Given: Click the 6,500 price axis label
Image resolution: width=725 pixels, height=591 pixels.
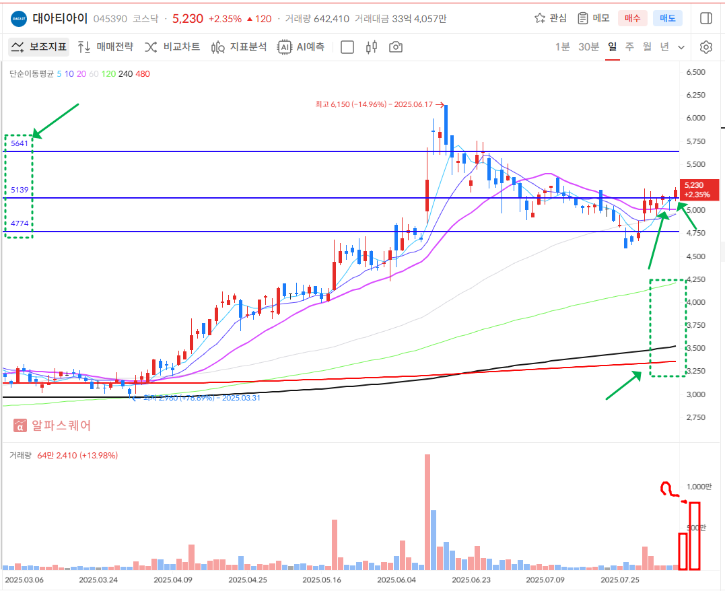Looking at the screenshot, I should point(696,72).
